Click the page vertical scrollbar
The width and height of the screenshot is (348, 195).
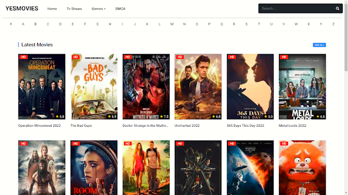[346, 97]
